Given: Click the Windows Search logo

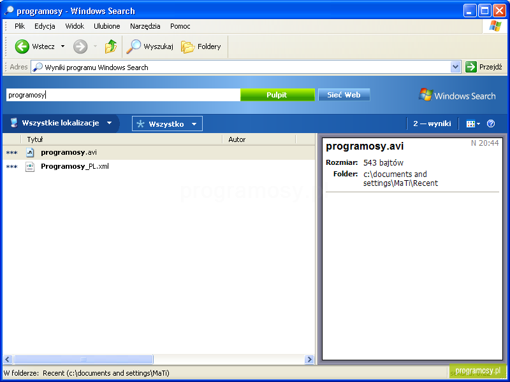Looking at the screenshot, I should point(457,95).
